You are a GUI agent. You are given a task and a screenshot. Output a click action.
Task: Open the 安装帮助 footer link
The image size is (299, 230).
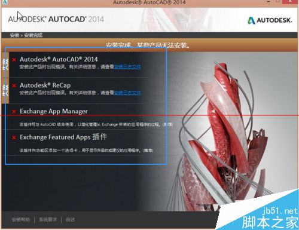pyautogui.click(x=21, y=220)
